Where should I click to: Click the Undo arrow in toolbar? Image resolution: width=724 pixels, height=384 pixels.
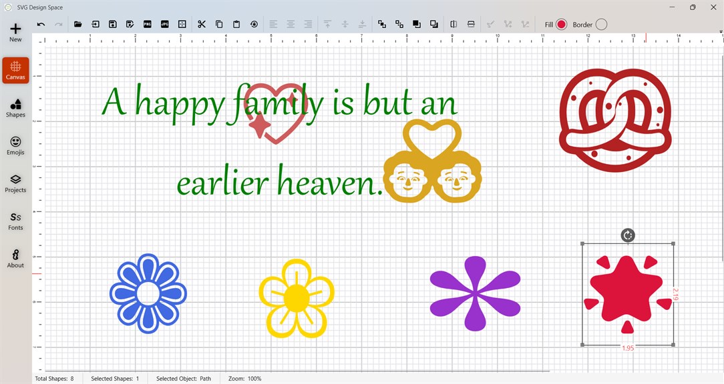(41, 25)
